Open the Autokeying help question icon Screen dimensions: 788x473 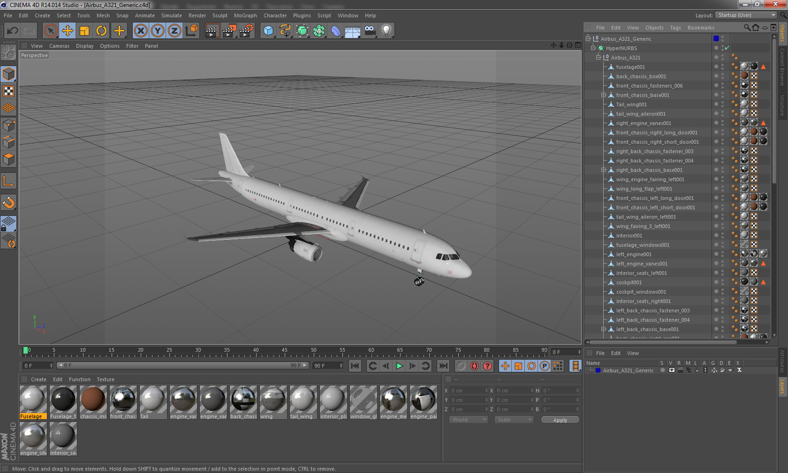point(488,366)
